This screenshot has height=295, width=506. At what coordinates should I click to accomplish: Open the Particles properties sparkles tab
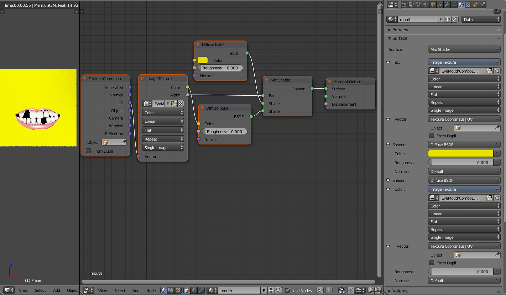pyautogui.click(x=475, y=5)
